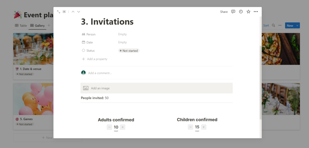Increase Children confirmed count
This screenshot has height=148, width=309.
pyautogui.click(x=204, y=127)
